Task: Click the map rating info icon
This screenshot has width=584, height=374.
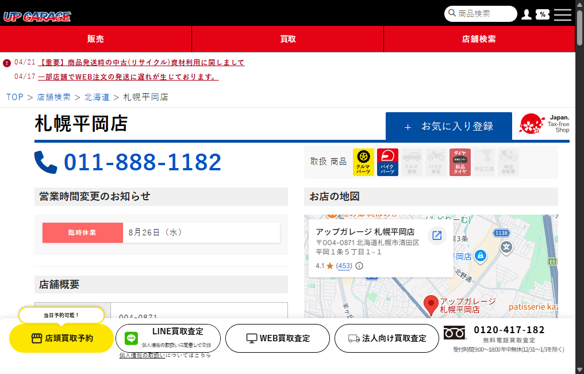Action: [x=359, y=266]
